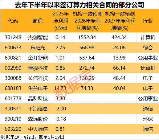Select 0.85 net profit for 盛视科技
This screenshot has height=140, width=159.
(x=60, y=68)
